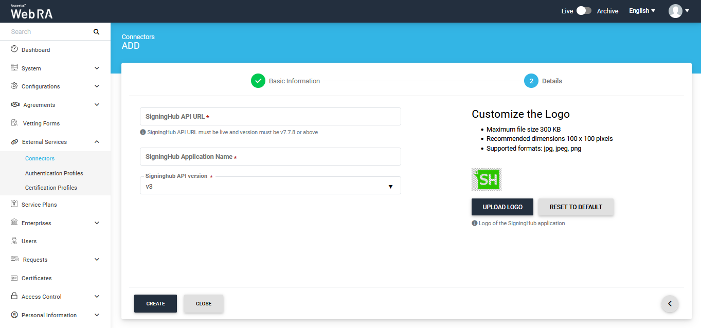The image size is (701, 328).
Task: Click the System sidebar icon
Action: point(14,68)
